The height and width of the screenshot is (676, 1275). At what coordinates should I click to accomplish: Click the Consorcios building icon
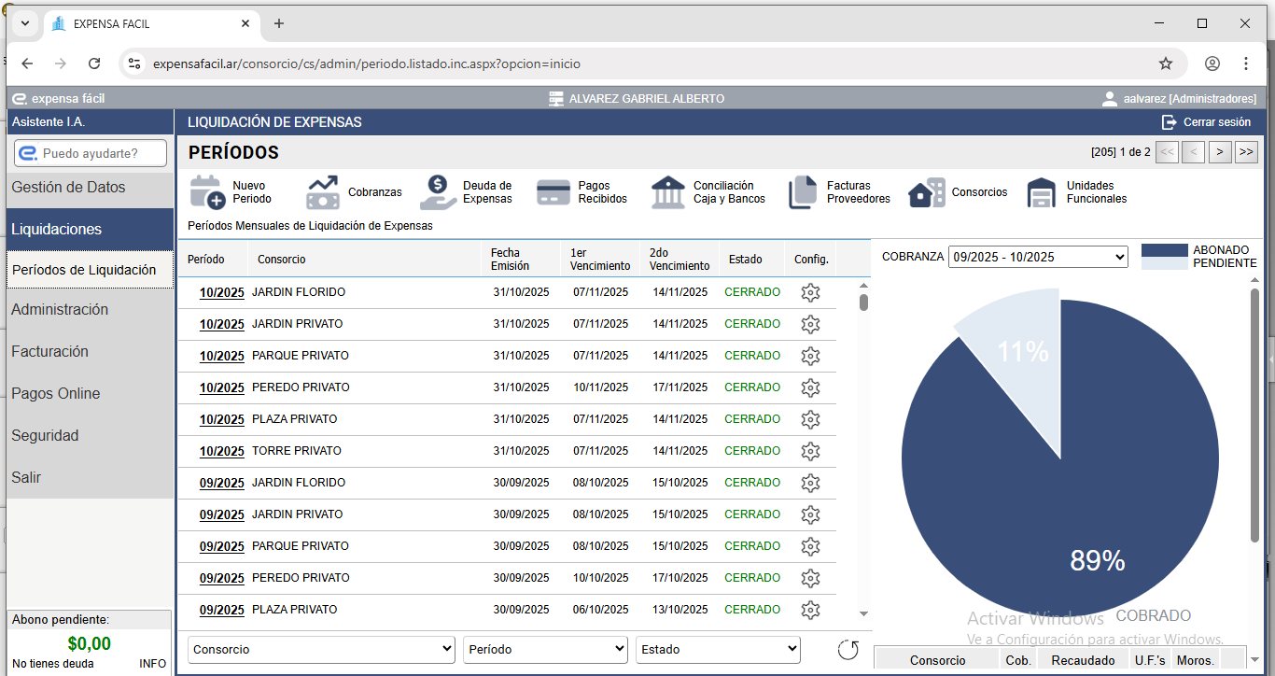tap(927, 192)
